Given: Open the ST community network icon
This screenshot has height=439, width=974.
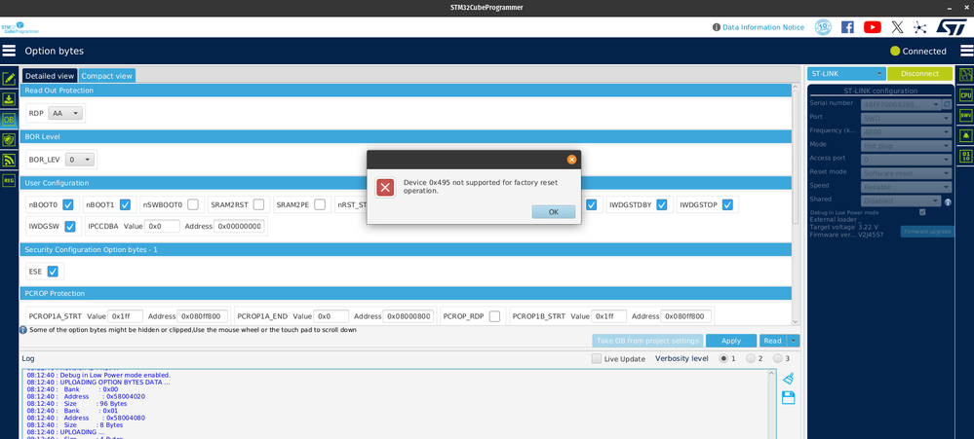Looking at the screenshot, I should [x=920, y=27].
